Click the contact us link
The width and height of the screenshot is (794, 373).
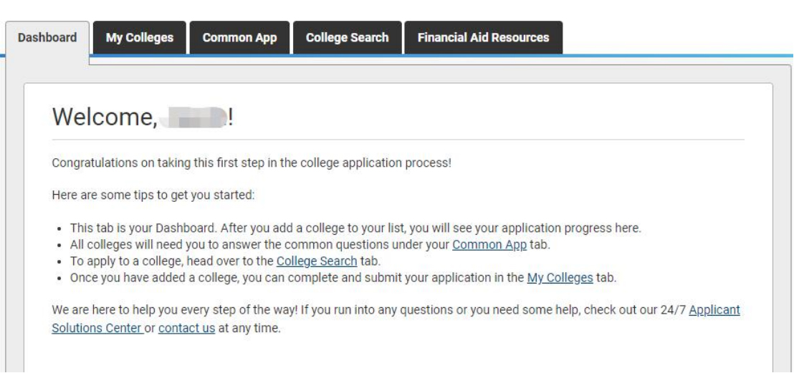point(187,329)
